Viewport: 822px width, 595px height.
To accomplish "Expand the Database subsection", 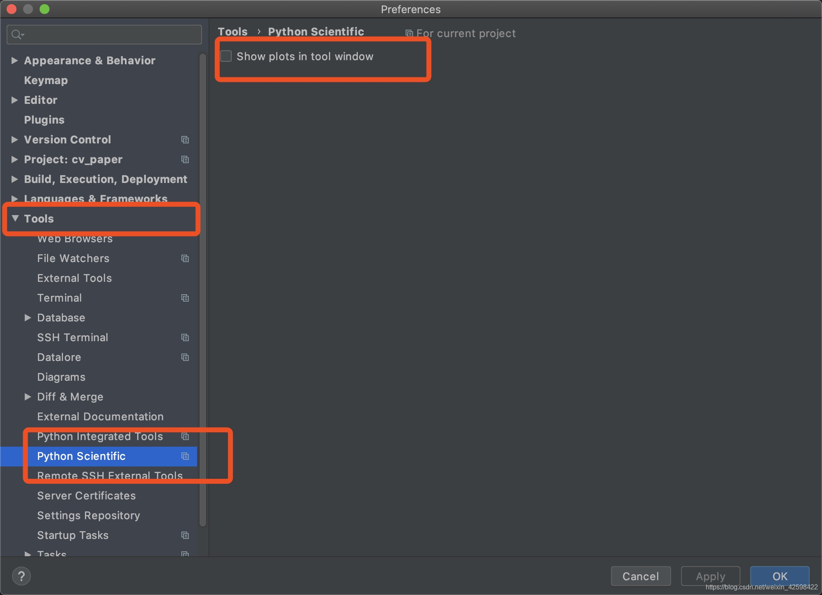I will [28, 318].
